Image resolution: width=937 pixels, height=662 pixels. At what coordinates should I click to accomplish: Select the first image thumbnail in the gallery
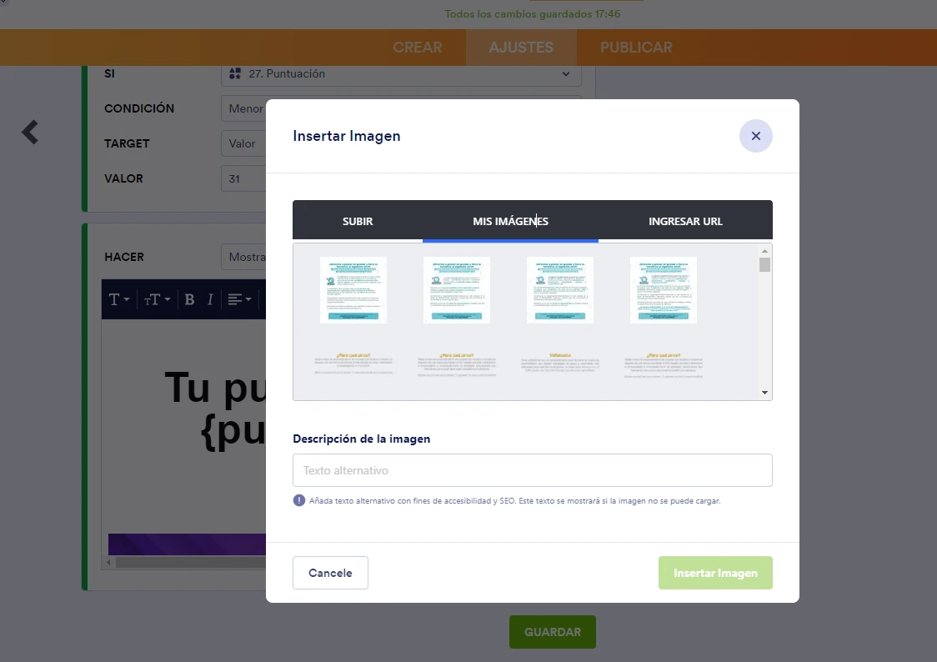pyautogui.click(x=353, y=289)
